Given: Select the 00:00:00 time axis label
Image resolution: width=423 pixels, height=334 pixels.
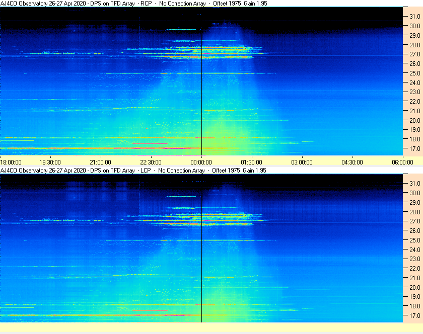Looking at the screenshot, I should coord(201,162).
